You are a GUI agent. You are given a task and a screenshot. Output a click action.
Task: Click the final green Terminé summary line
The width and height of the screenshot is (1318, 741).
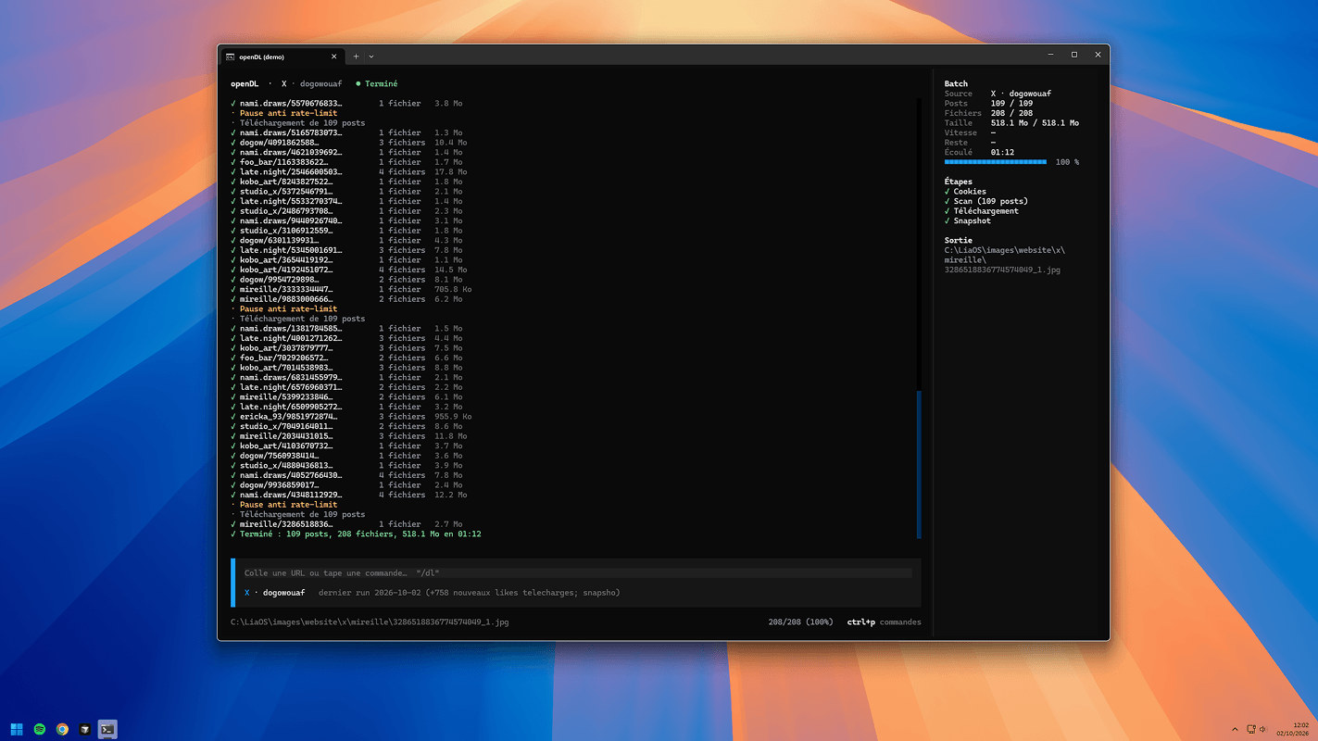pyautogui.click(x=356, y=534)
